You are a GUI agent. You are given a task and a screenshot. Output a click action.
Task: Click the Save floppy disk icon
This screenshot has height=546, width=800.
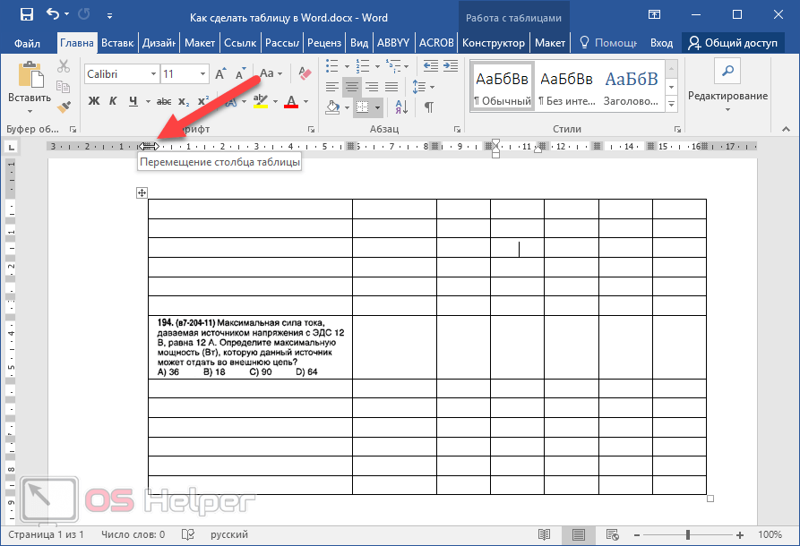tap(26, 15)
